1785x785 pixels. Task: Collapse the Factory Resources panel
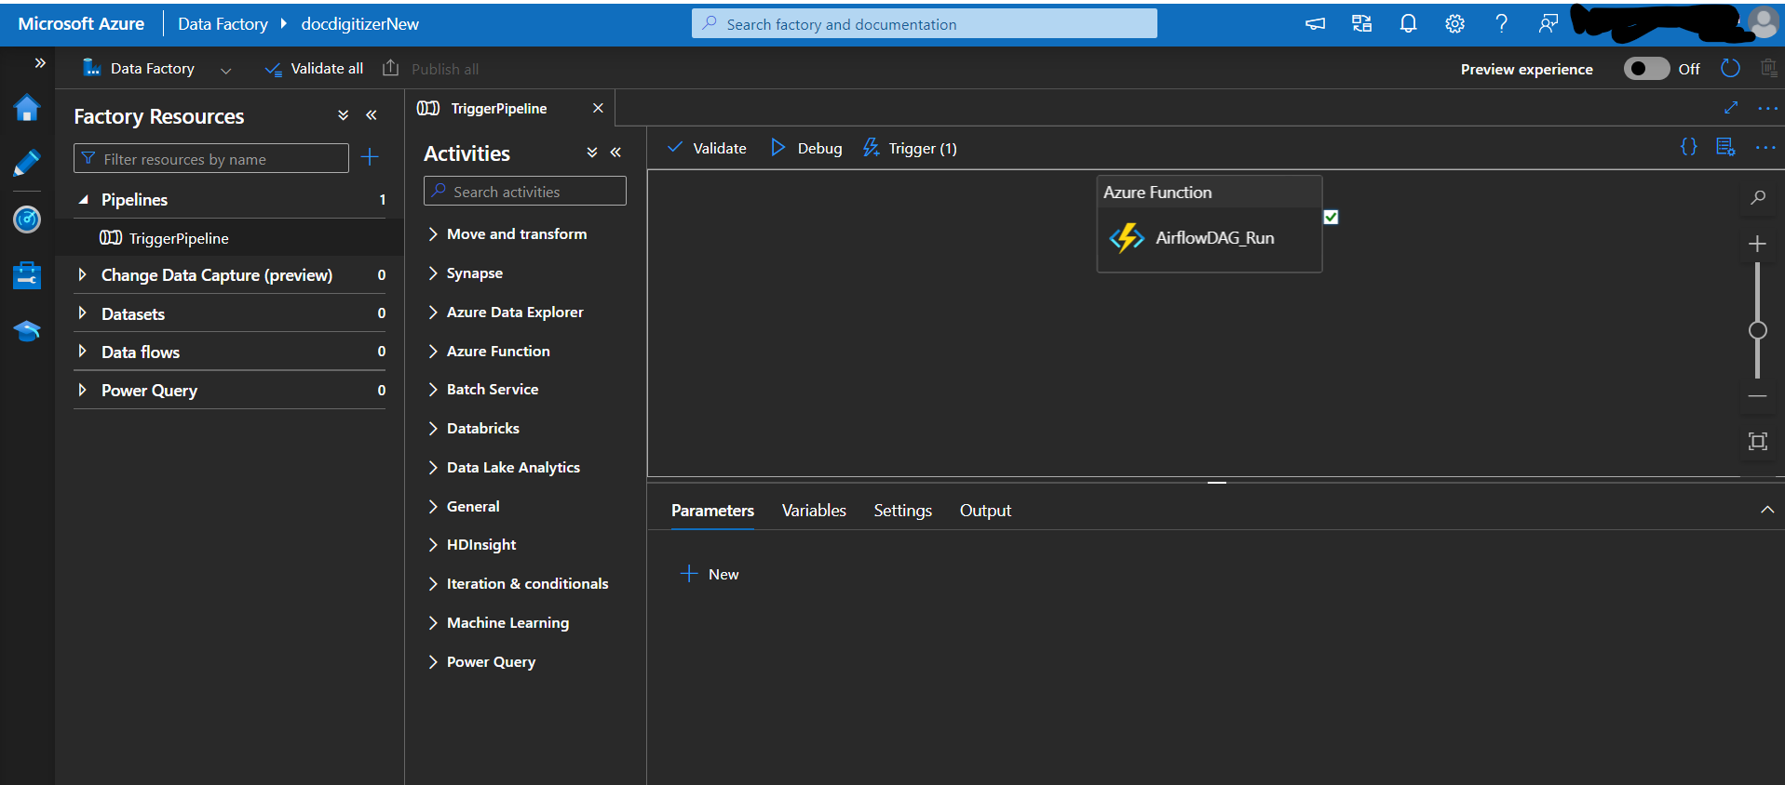372,115
